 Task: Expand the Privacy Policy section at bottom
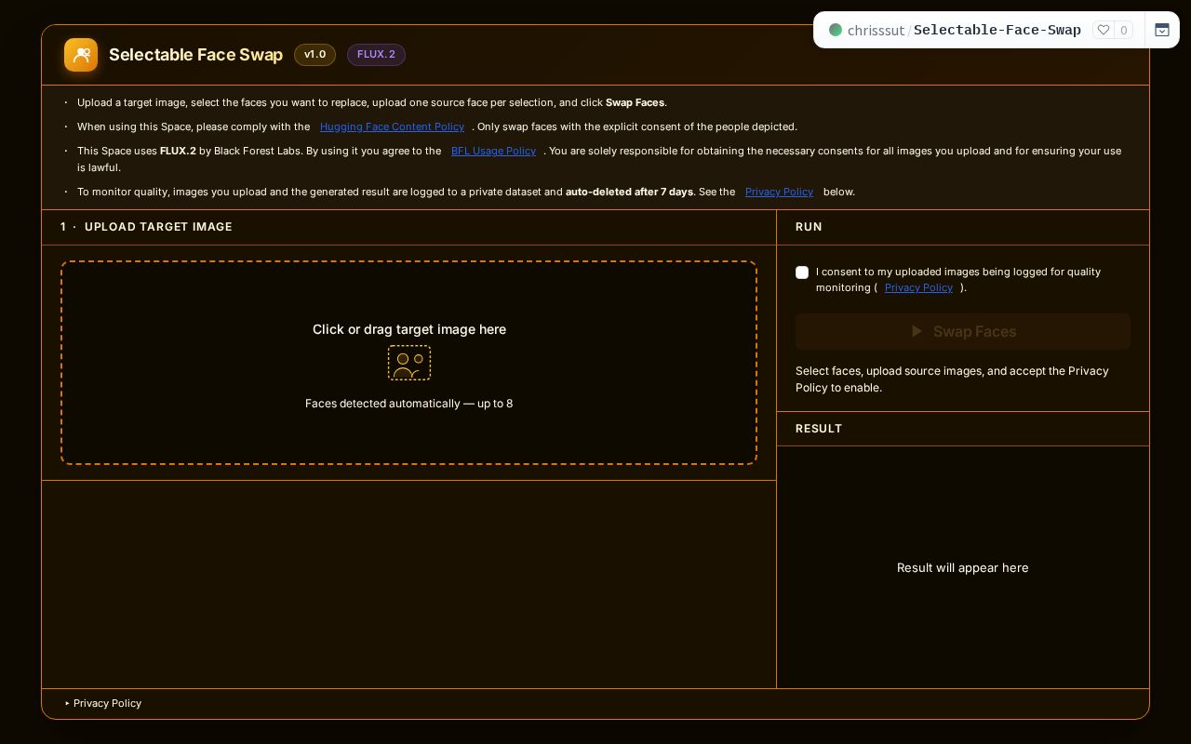pyautogui.click(x=103, y=703)
